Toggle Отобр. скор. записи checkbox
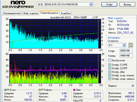 click(x=110, y=79)
